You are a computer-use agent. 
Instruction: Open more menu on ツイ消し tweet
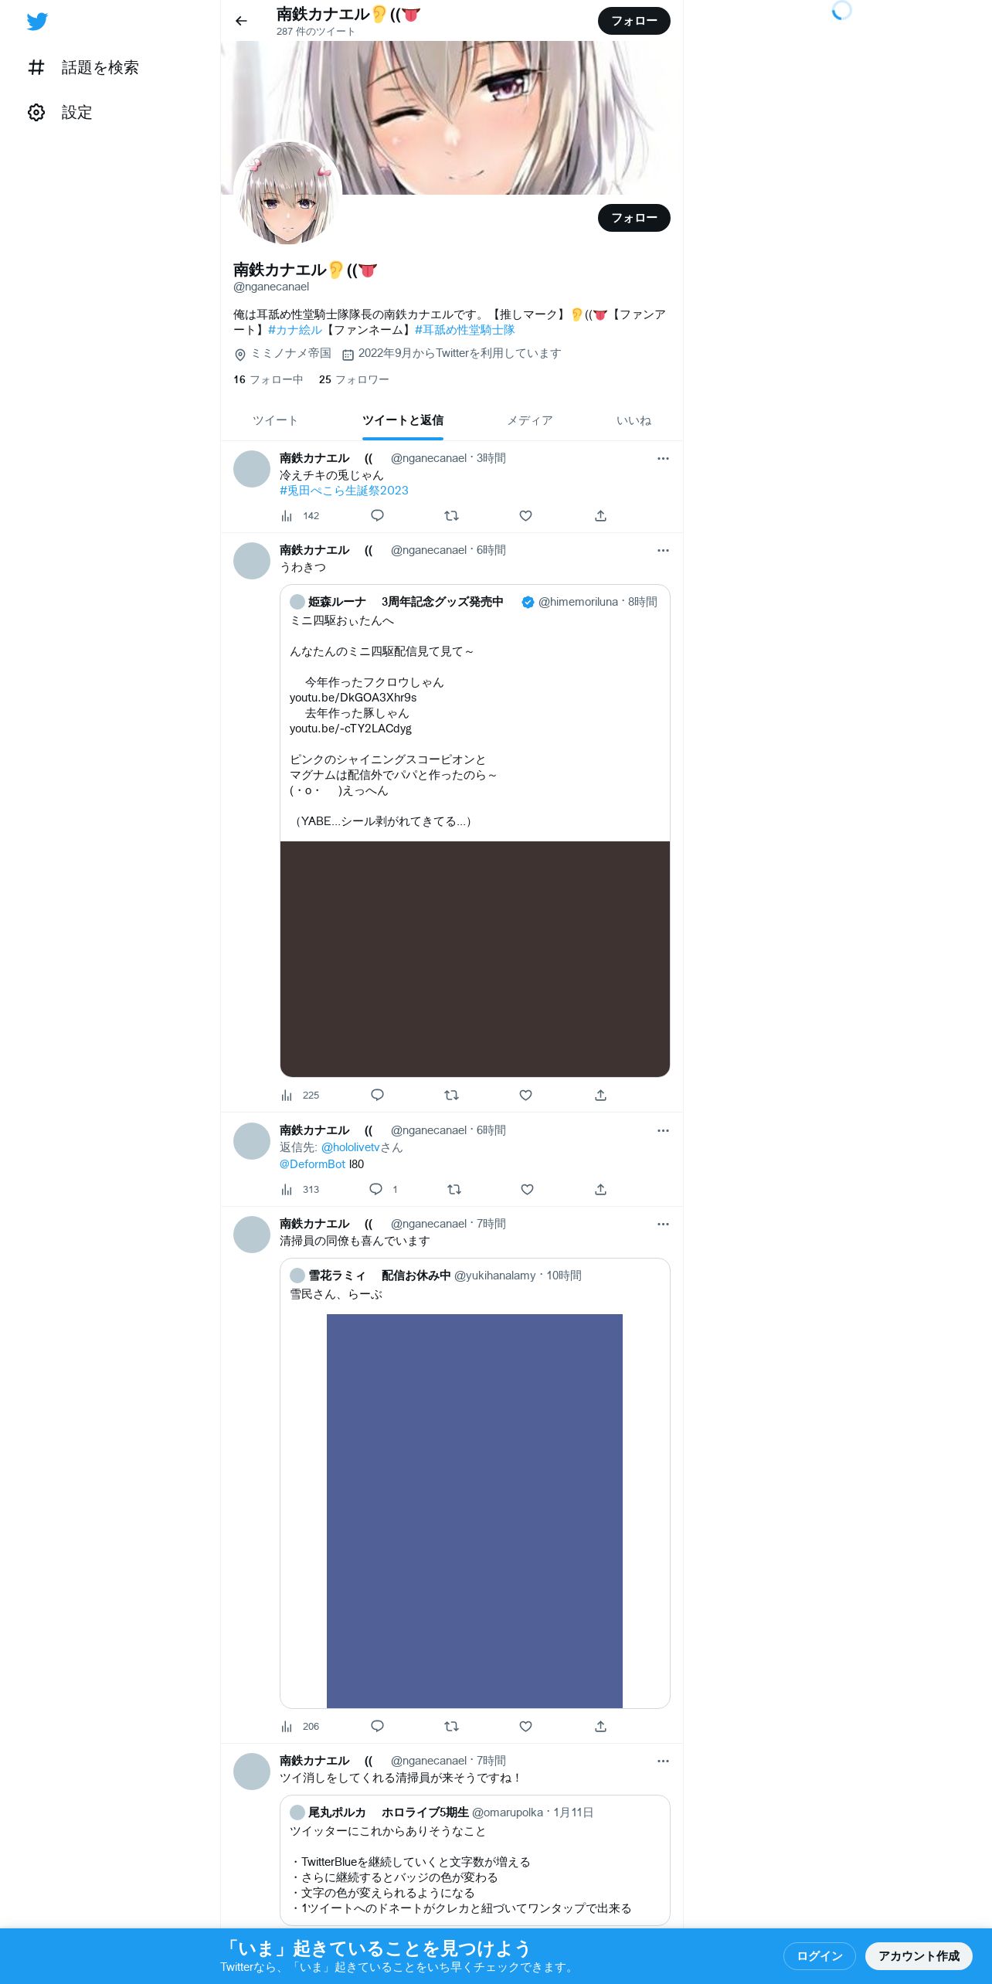(663, 1761)
